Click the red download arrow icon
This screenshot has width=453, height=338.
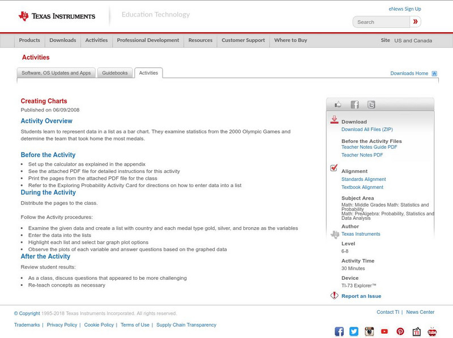coord(334,120)
